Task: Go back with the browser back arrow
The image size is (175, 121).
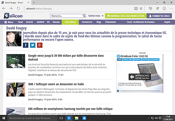Action: [x=4, y=8]
